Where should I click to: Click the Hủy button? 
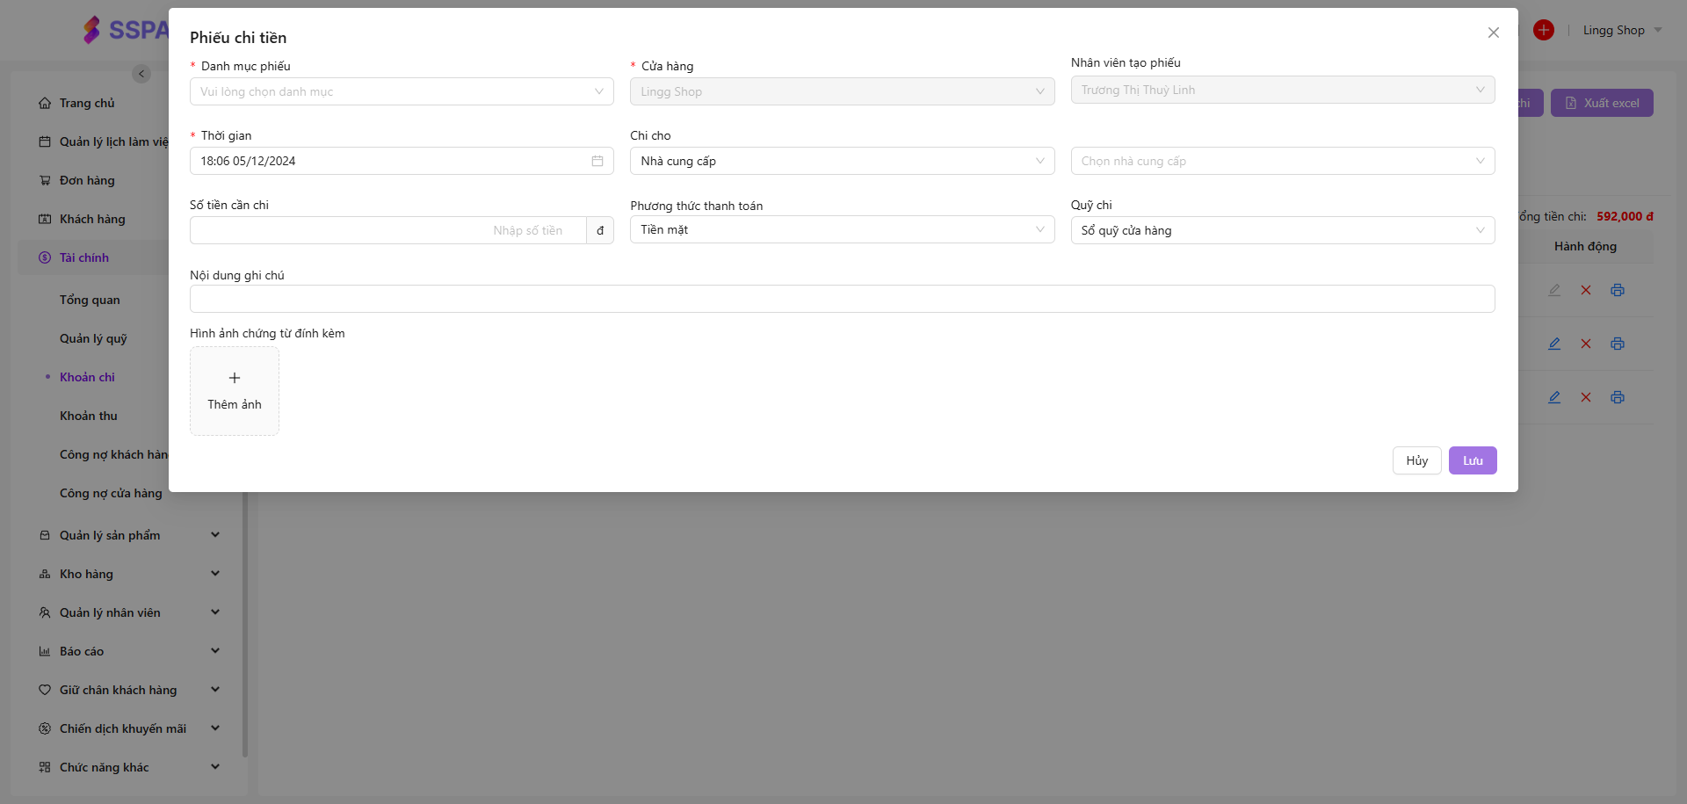[1416, 460]
